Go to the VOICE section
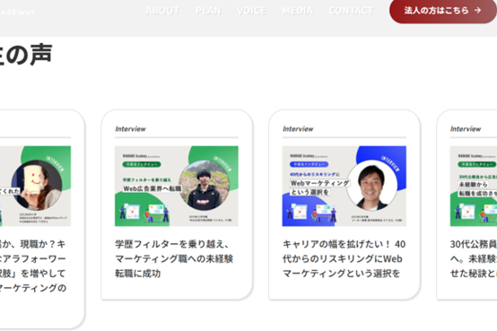 click(251, 11)
